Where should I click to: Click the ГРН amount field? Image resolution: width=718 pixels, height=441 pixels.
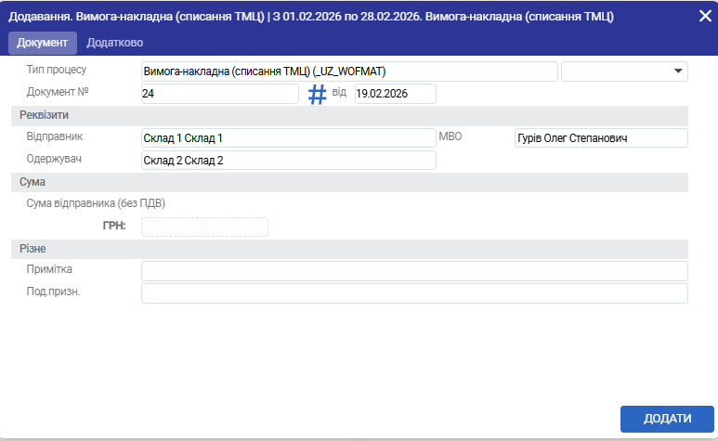[x=204, y=227]
